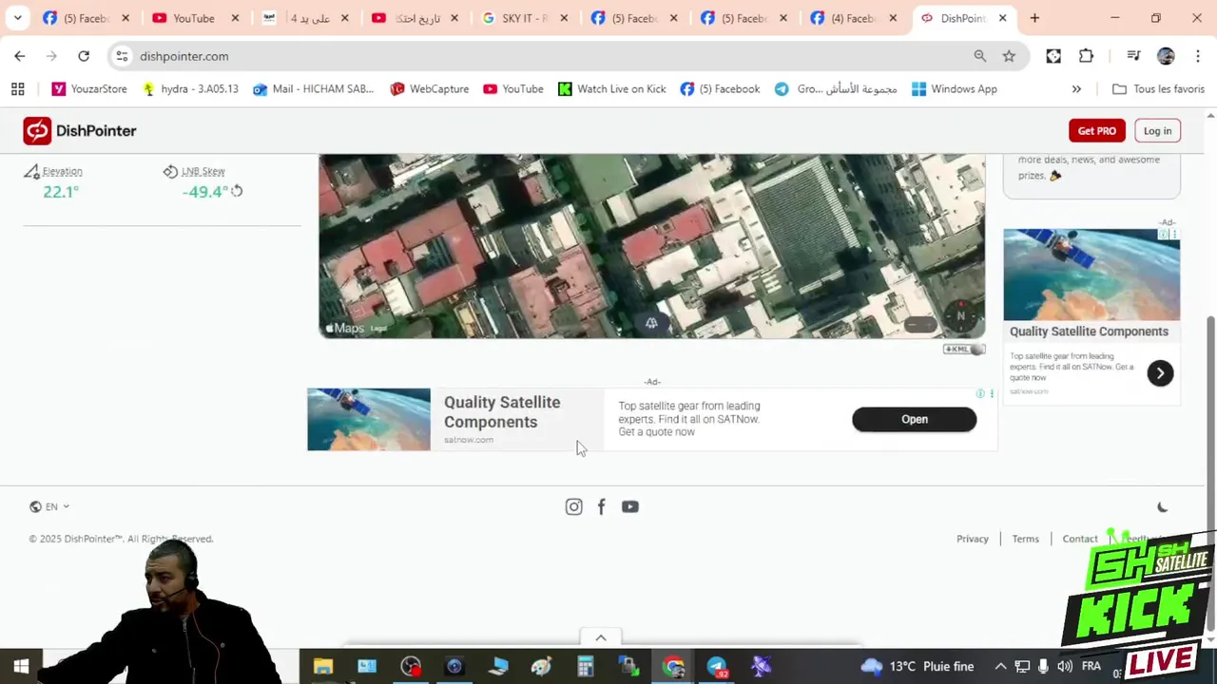Open YouzarStore bookmark
Screen dimensions: 1217x684
(x=89, y=89)
